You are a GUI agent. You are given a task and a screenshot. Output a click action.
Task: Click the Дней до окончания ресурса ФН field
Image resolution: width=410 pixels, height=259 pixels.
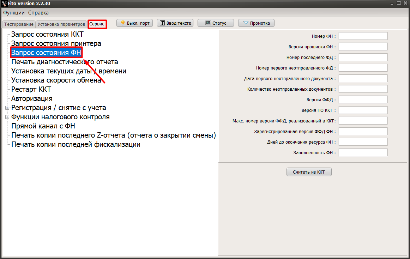point(363,142)
